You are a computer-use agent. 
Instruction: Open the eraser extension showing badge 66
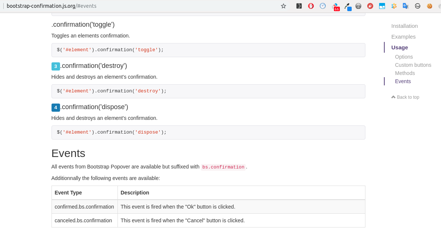[x=336, y=6]
